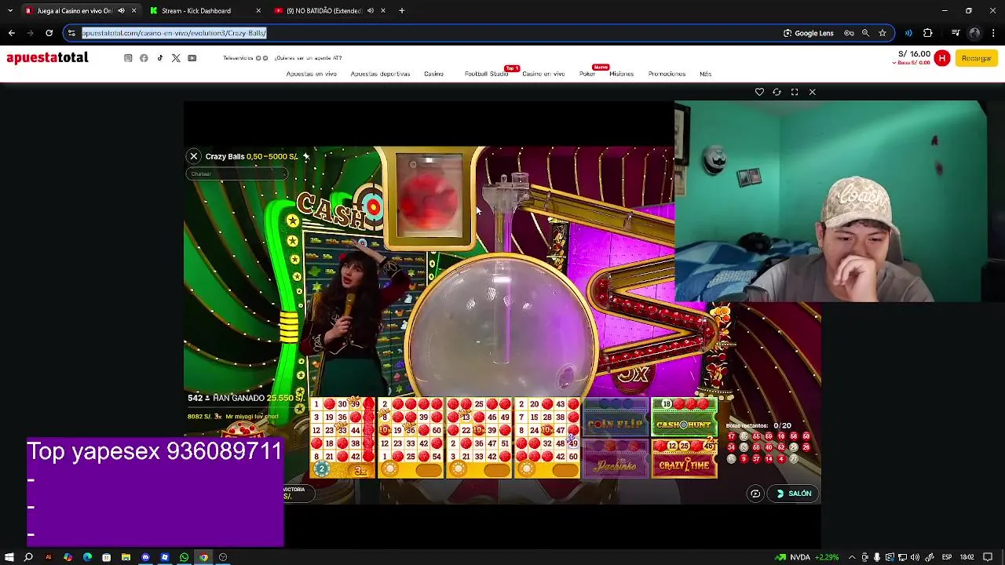
Task: Open the Chrome profile avatar
Action: point(974,33)
